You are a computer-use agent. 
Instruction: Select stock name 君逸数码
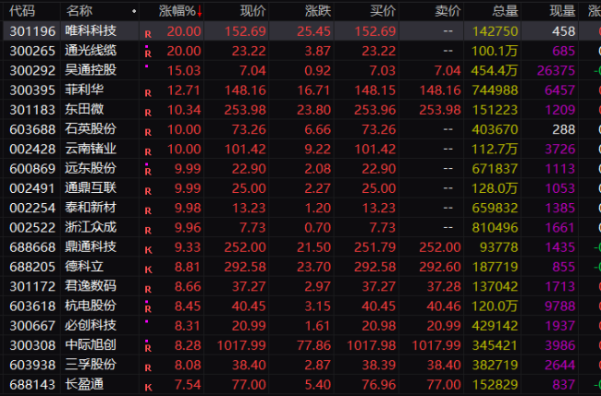point(91,286)
